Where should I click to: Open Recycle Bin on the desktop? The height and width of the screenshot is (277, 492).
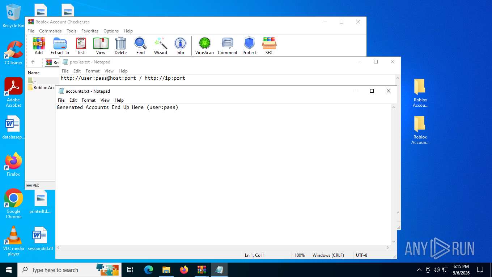pyautogui.click(x=13, y=16)
